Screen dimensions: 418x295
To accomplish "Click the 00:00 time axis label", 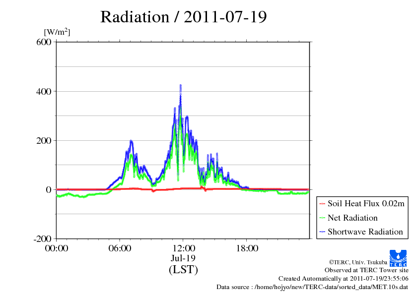I will tap(57, 248).
